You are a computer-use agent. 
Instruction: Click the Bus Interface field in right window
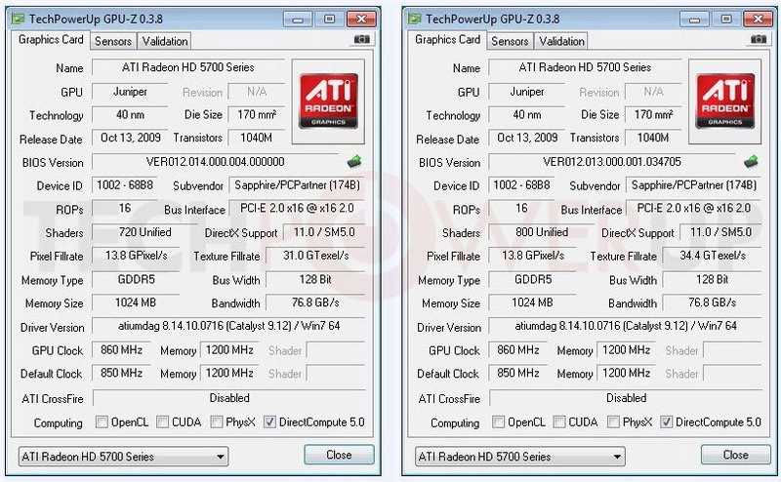click(x=694, y=209)
